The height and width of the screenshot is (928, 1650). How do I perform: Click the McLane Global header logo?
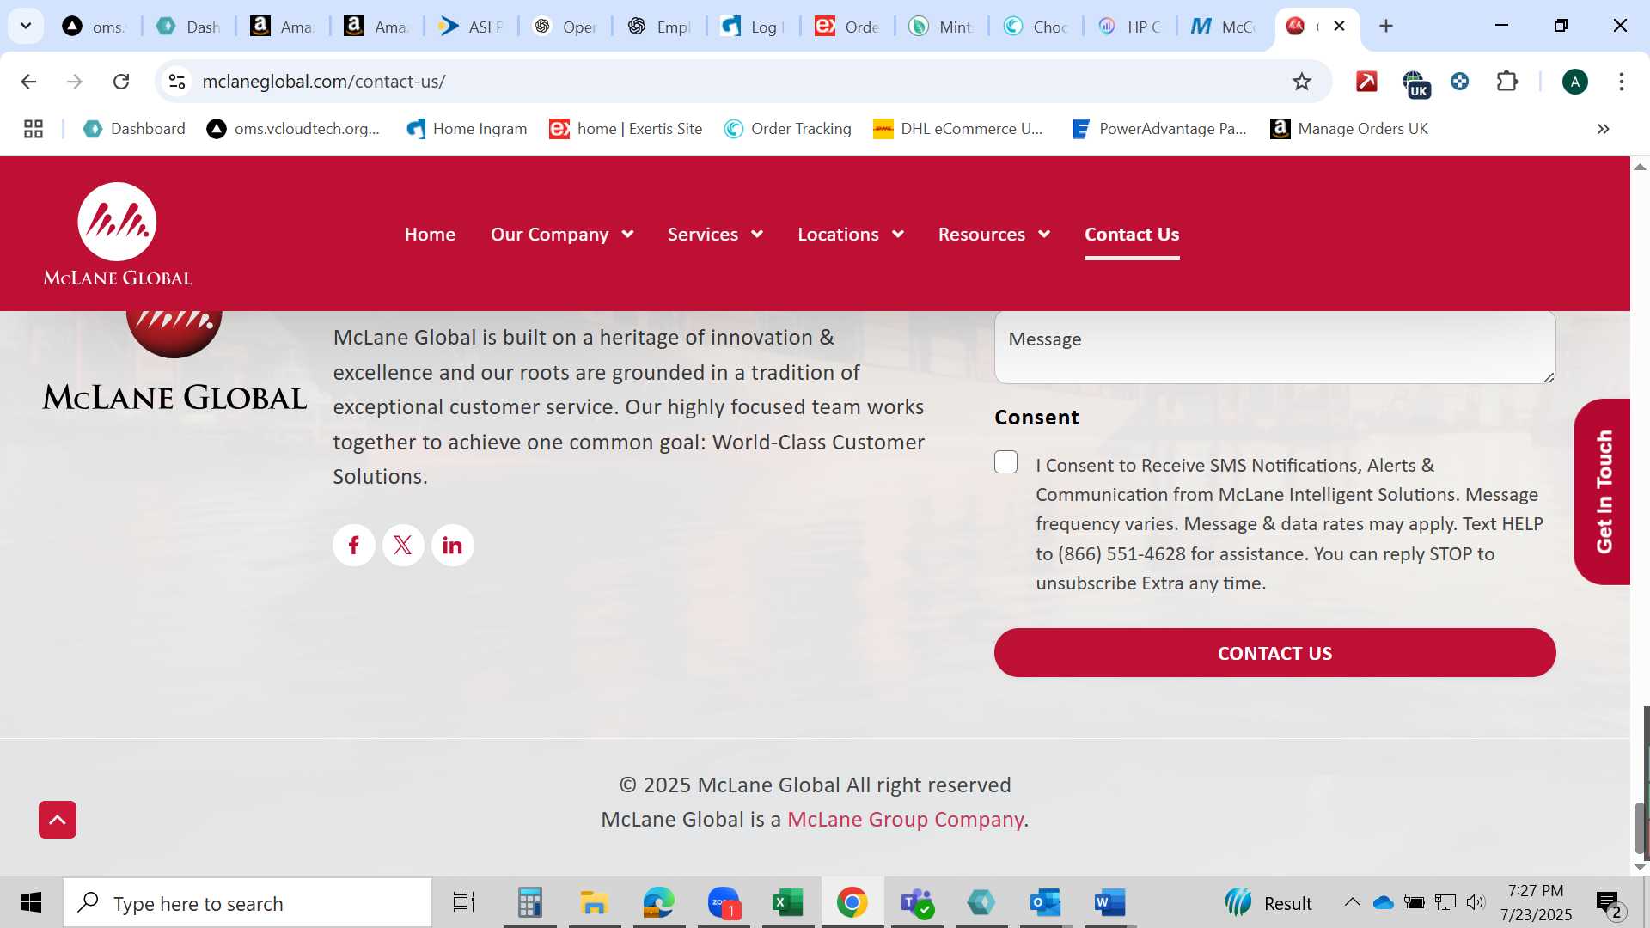point(118,234)
